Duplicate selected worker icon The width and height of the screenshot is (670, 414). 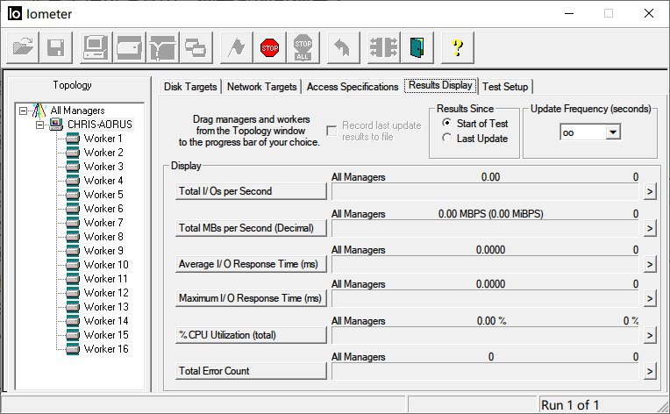tap(196, 47)
